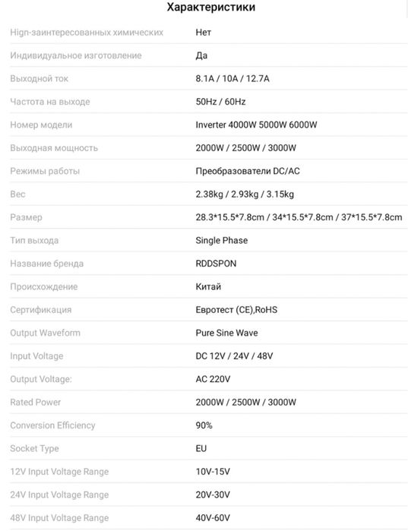This screenshot has width=408, height=531.
Task: Click the Китай origin value
Action: 208,286
